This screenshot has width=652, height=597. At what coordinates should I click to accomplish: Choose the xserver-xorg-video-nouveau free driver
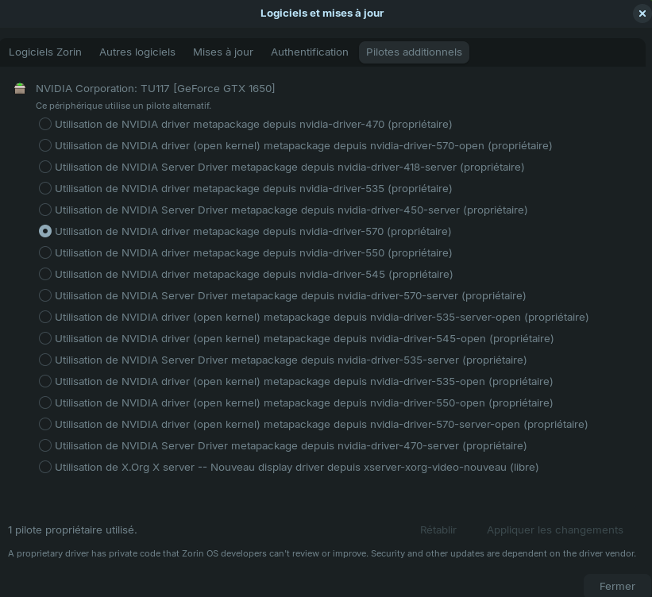pos(45,467)
